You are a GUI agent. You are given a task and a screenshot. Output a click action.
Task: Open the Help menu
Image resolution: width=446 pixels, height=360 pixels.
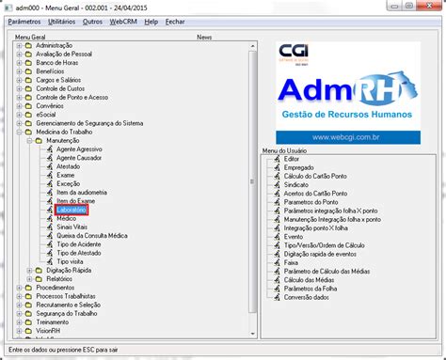click(x=151, y=22)
